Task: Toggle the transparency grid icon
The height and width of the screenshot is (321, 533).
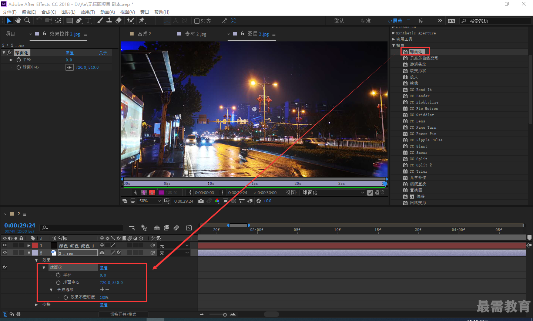Action: pos(233,201)
